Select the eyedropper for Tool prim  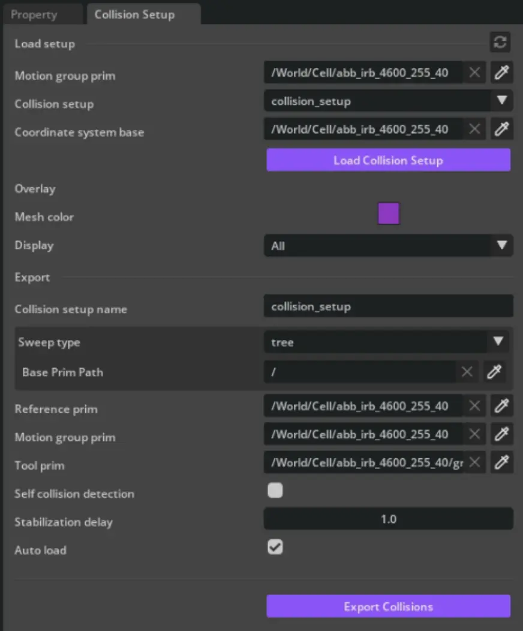tap(501, 462)
